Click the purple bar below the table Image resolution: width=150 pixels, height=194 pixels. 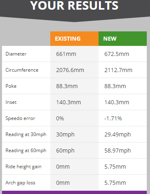coord(74,192)
